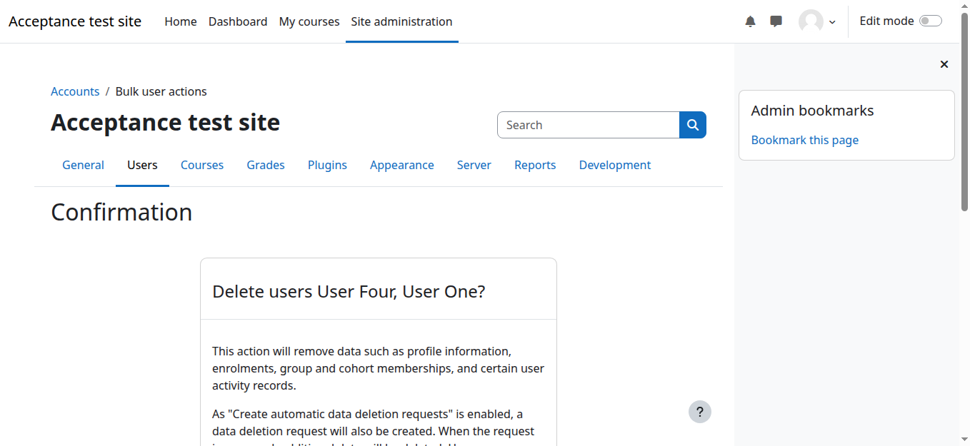The height and width of the screenshot is (446, 970).
Task: Toggle Edit mode switch
Action: (x=930, y=21)
